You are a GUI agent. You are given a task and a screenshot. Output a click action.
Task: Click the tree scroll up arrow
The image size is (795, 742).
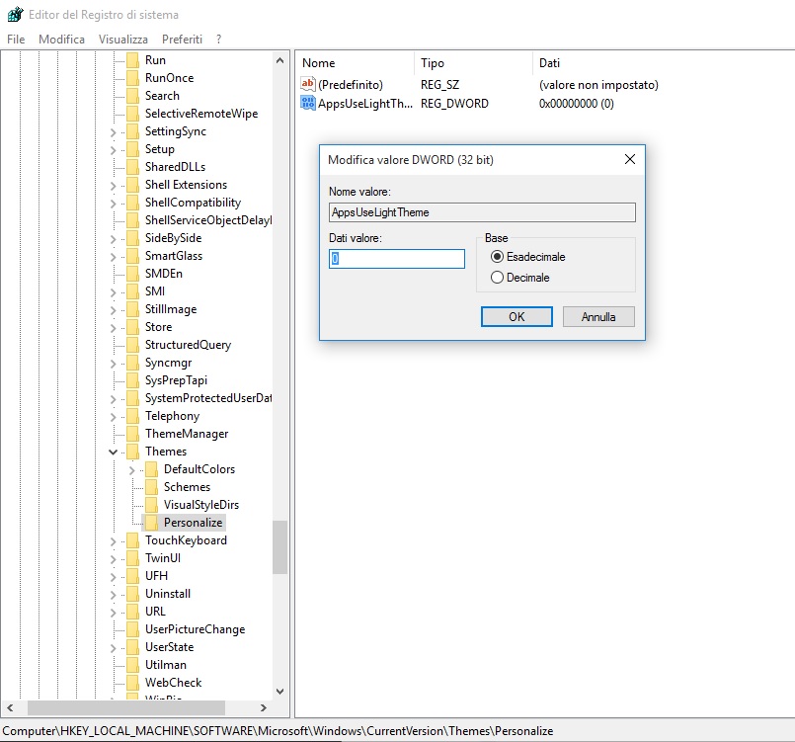tap(279, 60)
